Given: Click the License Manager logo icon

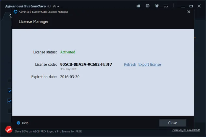Looking at the screenshot, I should click(x=15, y=12).
